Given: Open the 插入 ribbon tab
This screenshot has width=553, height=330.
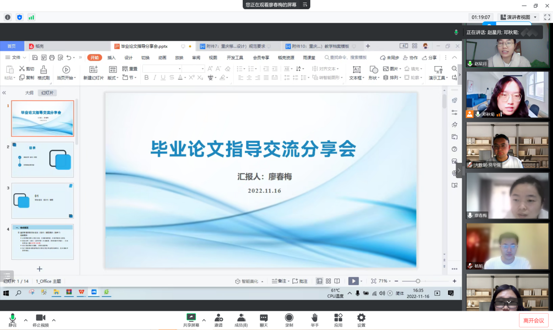Looking at the screenshot, I should [112, 57].
